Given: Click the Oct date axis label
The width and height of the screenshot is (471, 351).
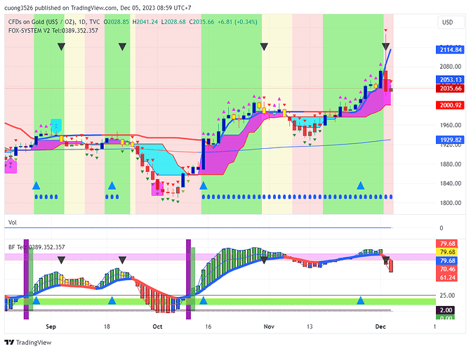Looking at the screenshot, I should coord(157,326).
